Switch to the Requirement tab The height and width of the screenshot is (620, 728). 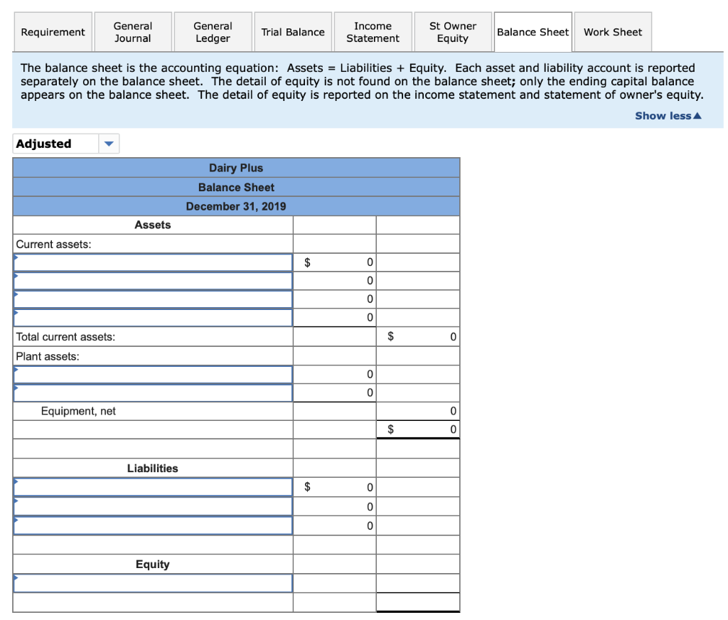[53, 31]
